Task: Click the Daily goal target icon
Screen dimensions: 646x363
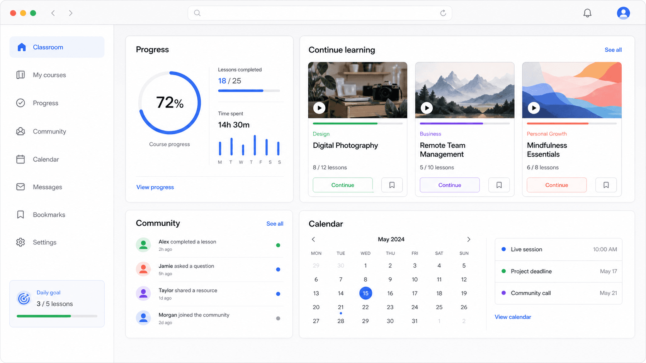Action: (24, 298)
